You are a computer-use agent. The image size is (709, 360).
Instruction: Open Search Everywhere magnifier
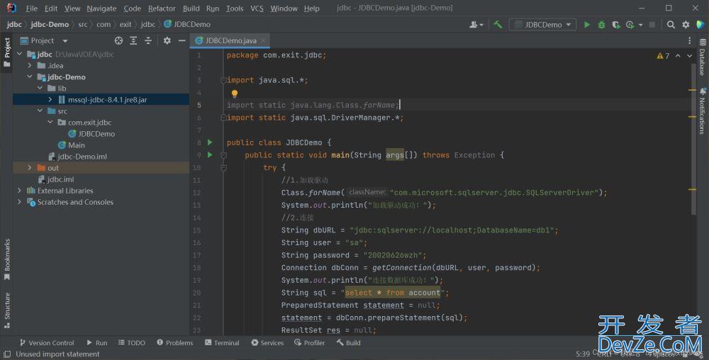[671, 24]
